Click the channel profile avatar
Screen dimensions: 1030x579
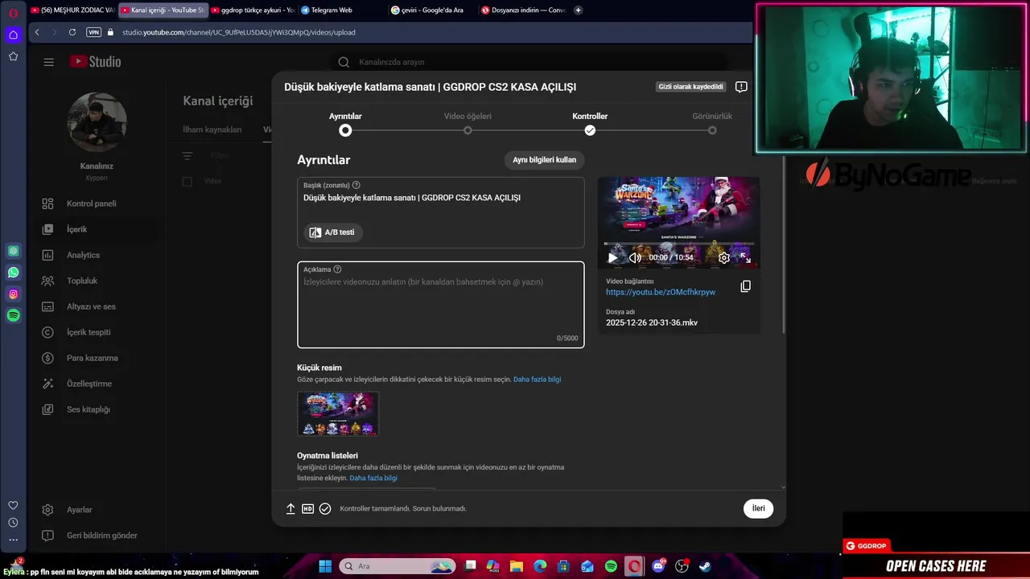point(97,122)
